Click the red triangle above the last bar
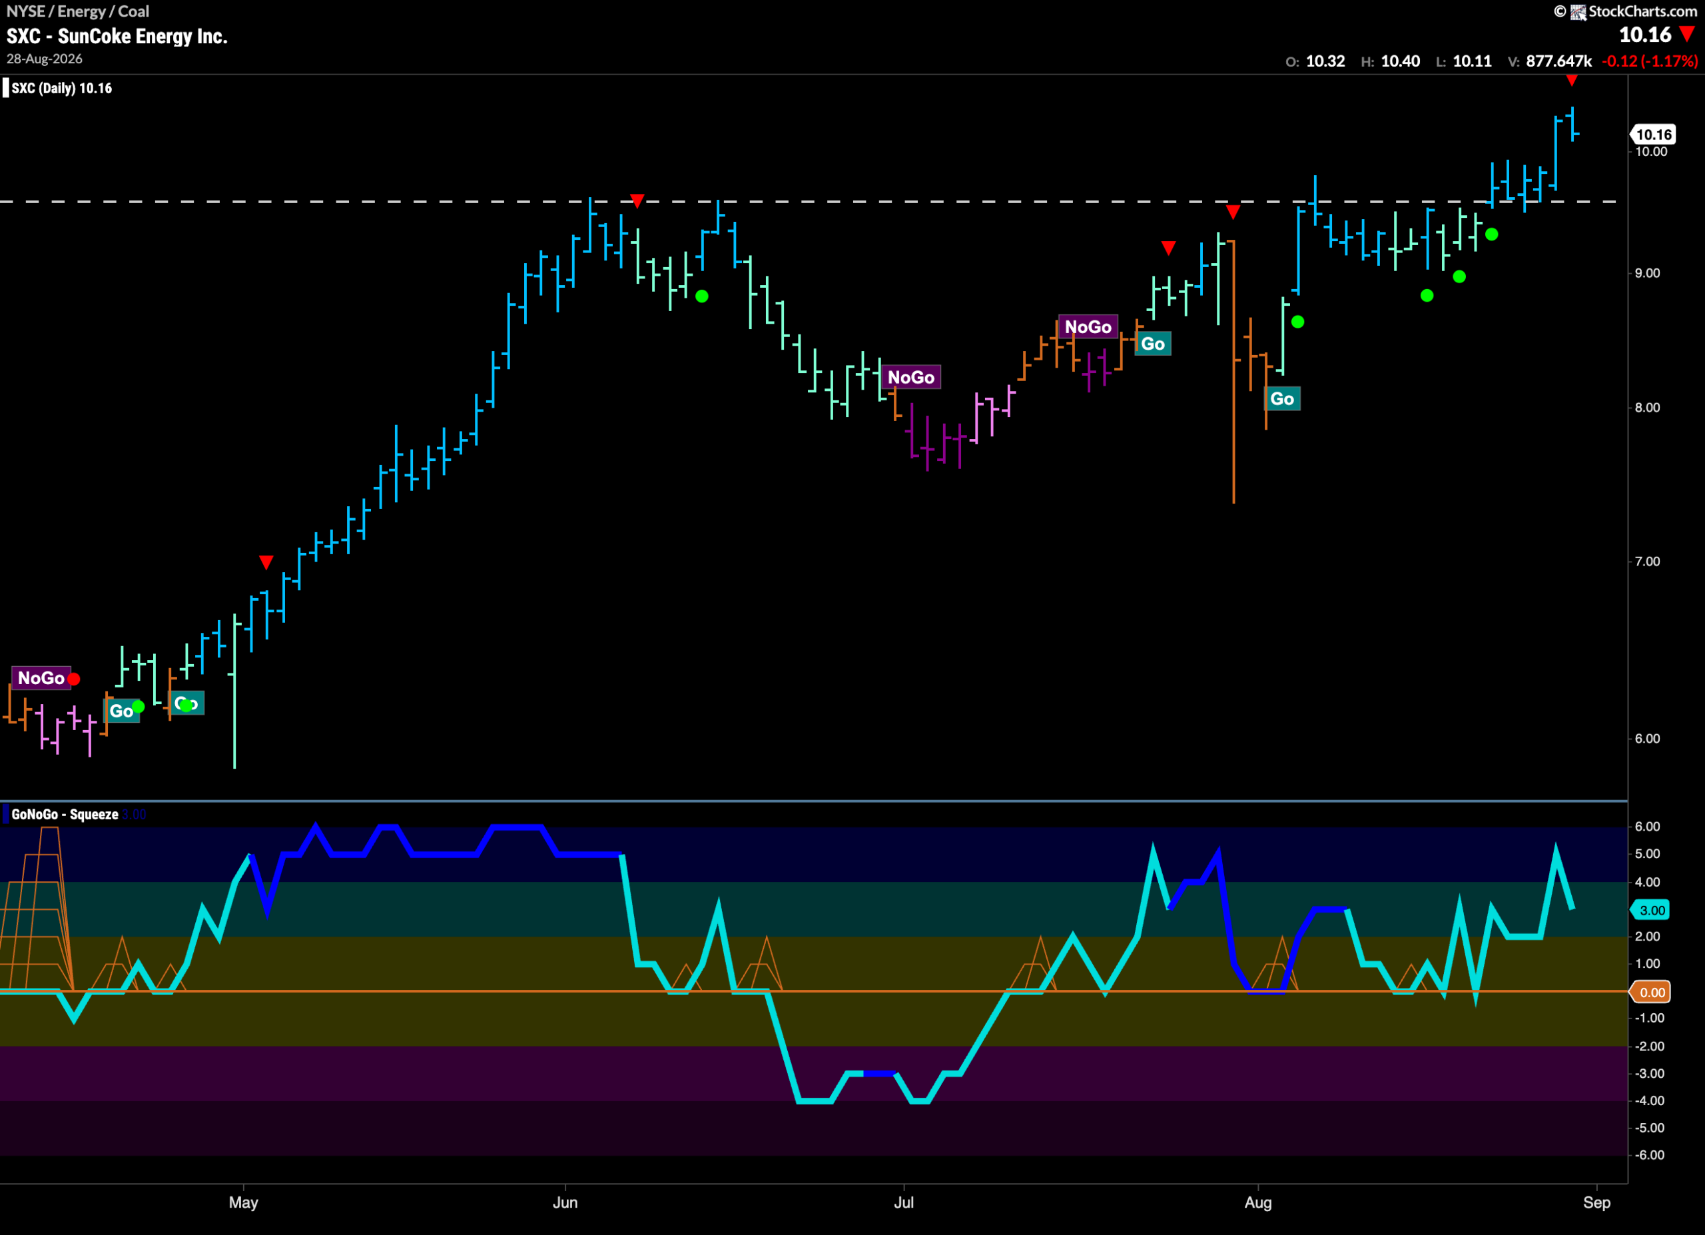Image resolution: width=1705 pixels, height=1235 pixels. click(1572, 80)
